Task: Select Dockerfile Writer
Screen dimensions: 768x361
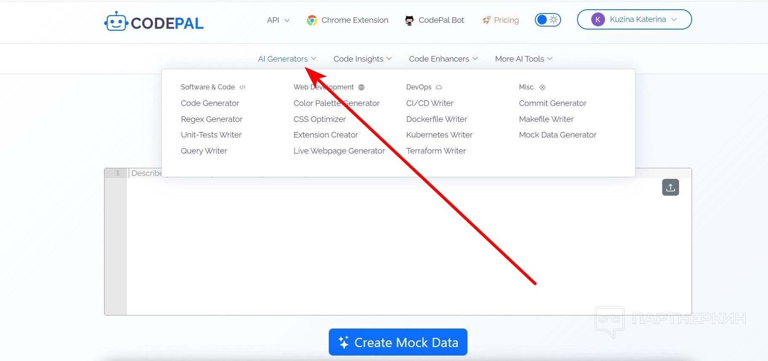Action: coord(437,119)
